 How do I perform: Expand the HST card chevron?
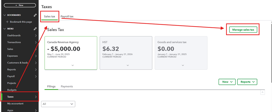pos(127,65)
